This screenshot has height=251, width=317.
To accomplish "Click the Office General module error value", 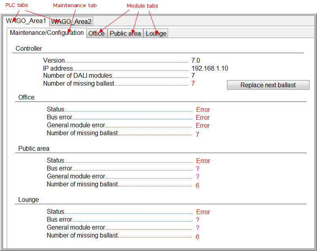I will tap(203, 126).
